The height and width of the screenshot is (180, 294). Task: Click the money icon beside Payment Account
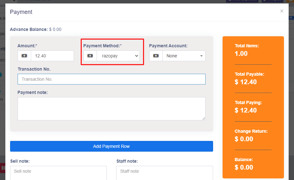point(156,56)
